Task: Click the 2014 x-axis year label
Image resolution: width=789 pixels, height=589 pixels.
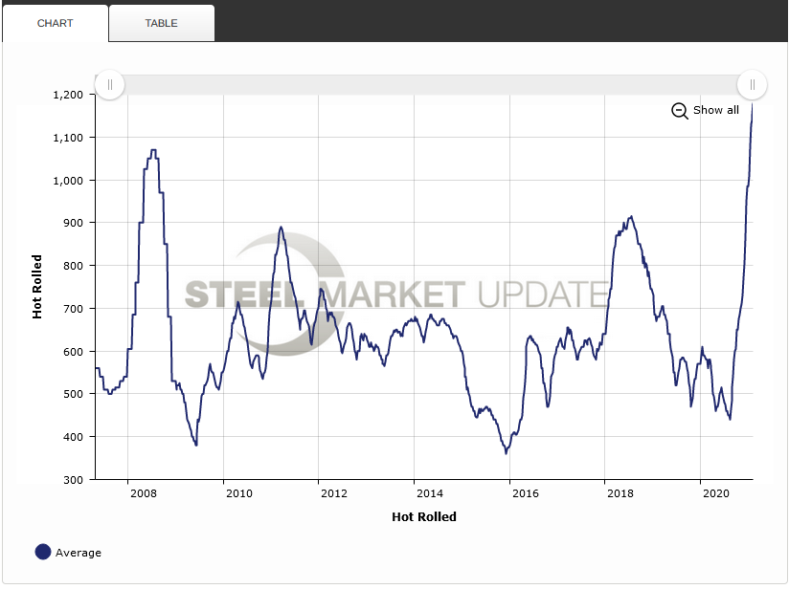Action: [429, 493]
